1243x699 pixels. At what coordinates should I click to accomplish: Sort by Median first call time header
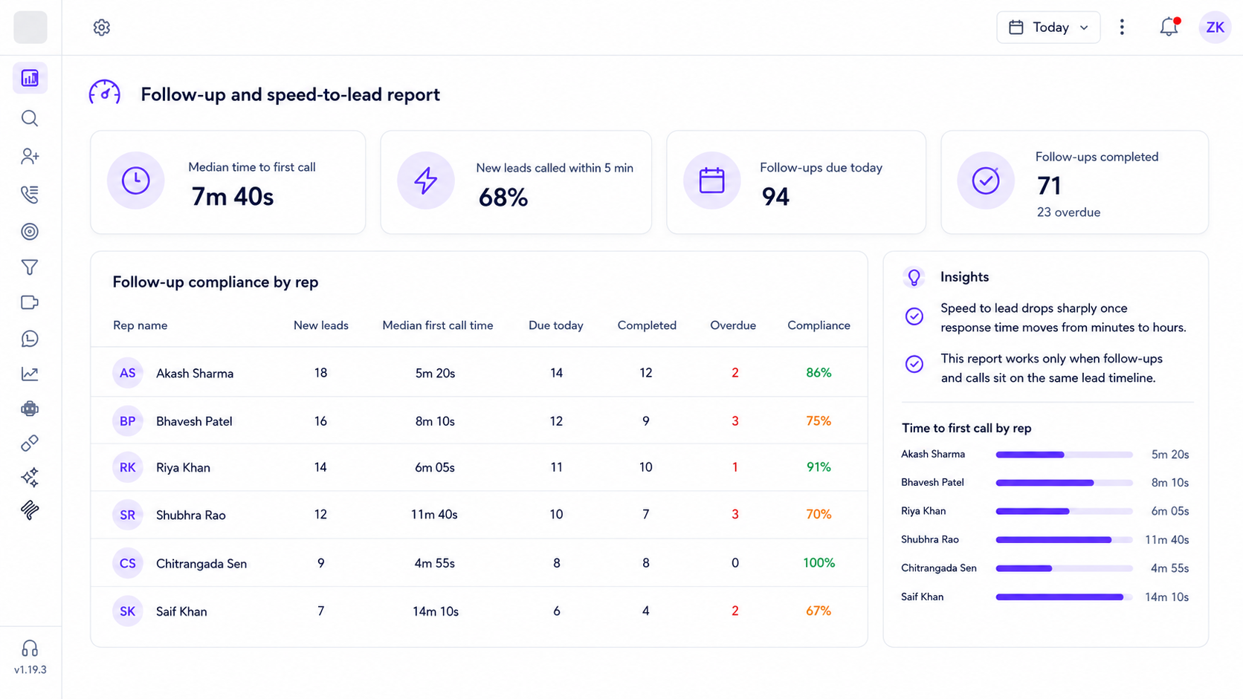[x=437, y=325]
